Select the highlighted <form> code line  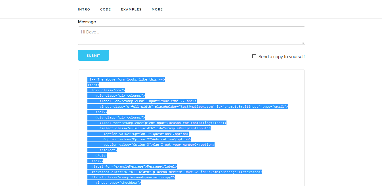93,84
